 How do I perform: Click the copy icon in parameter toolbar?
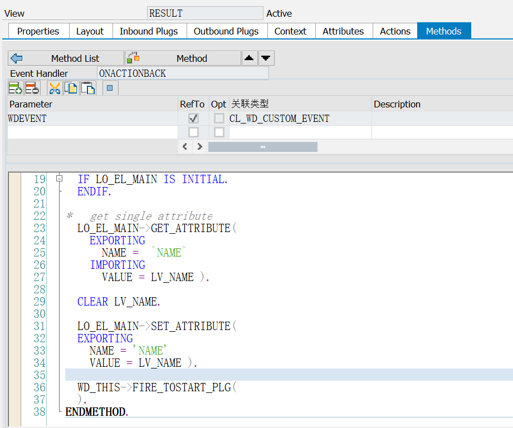(x=71, y=88)
